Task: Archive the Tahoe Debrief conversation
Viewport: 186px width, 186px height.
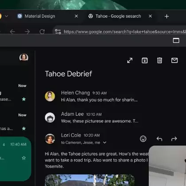Action: pos(145,60)
